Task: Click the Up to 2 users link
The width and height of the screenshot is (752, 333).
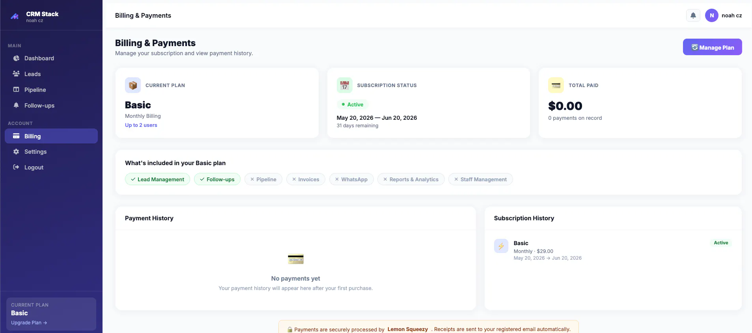Action: point(141,125)
